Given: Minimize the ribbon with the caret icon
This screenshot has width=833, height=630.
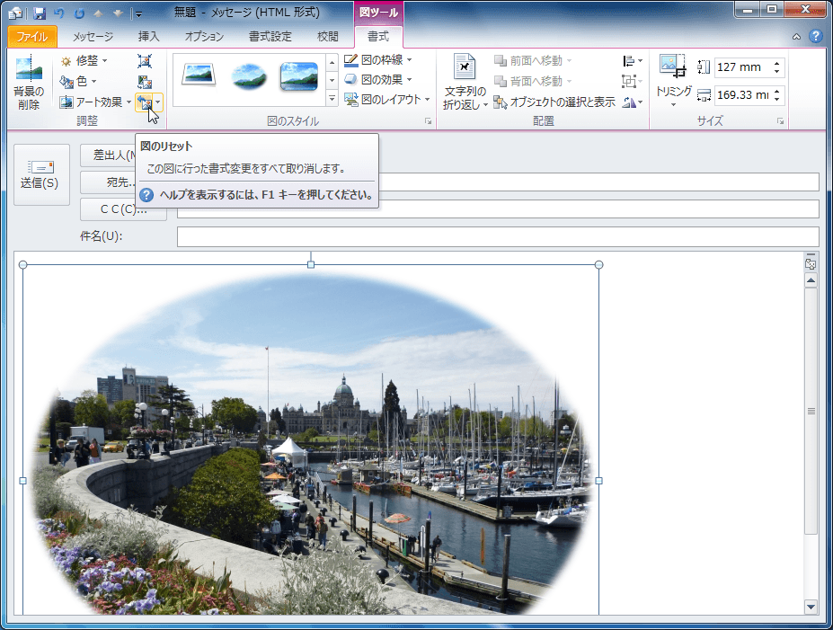Looking at the screenshot, I should click(796, 37).
